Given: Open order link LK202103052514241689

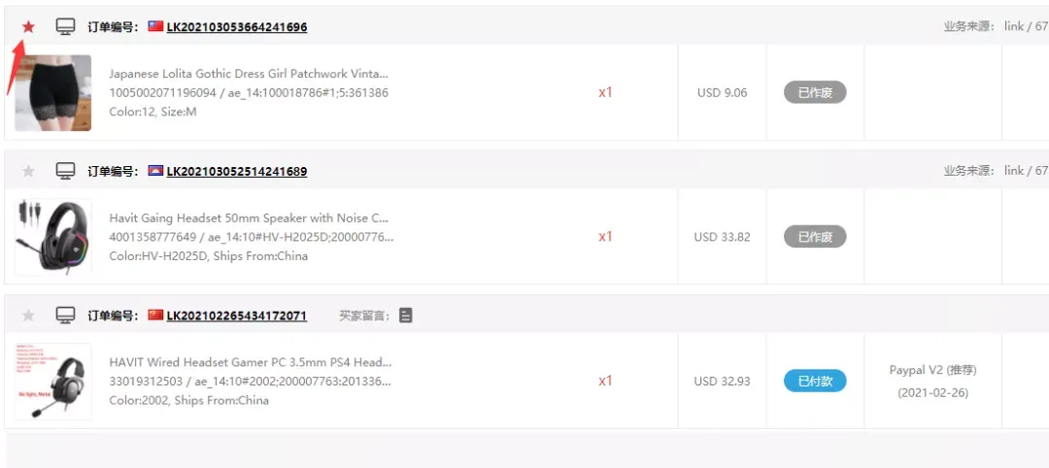Looking at the screenshot, I should point(237,172).
